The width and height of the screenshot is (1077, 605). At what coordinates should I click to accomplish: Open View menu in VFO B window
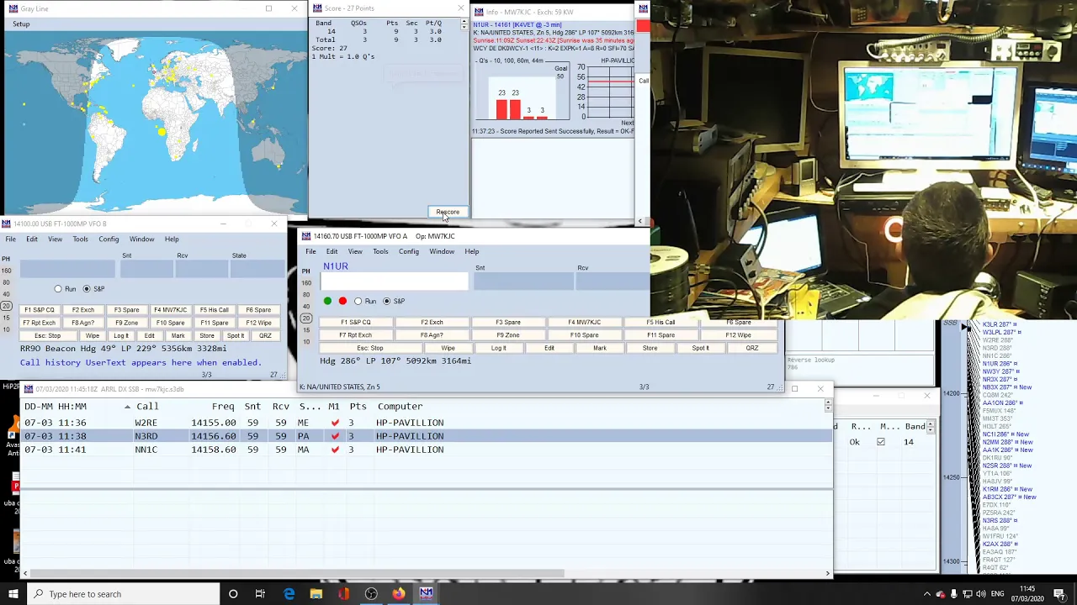pos(55,239)
